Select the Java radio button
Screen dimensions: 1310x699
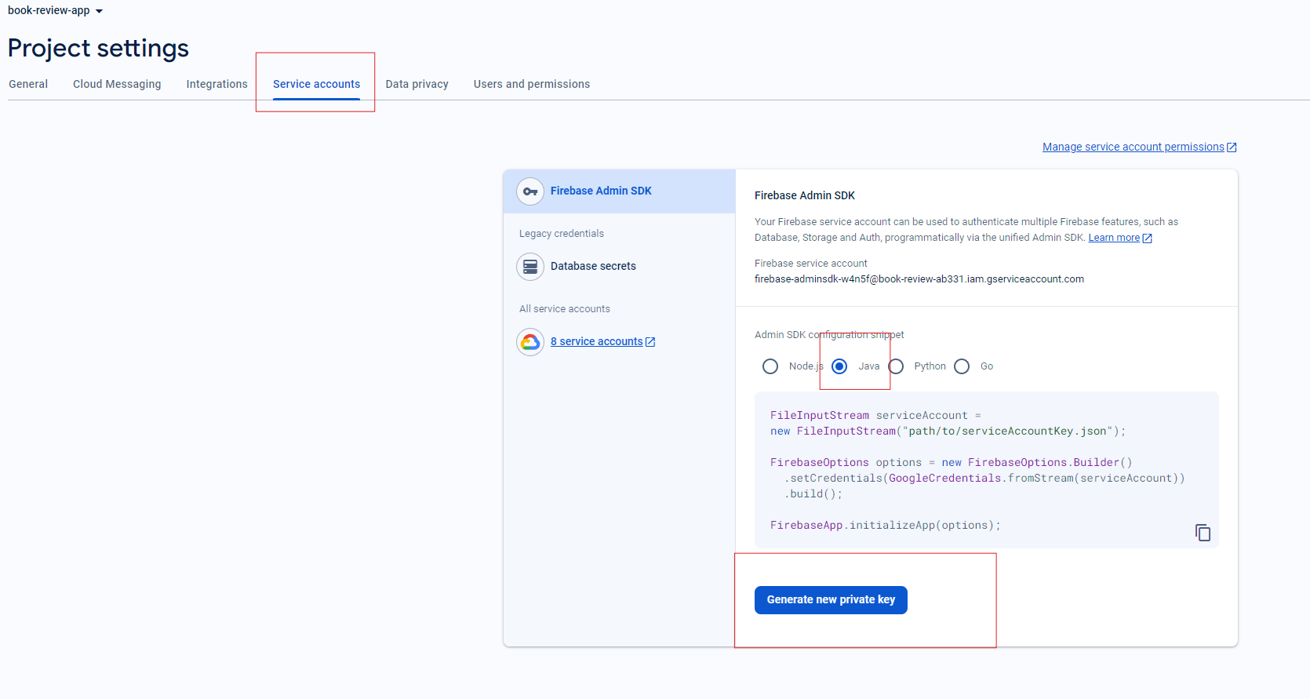click(839, 366)
